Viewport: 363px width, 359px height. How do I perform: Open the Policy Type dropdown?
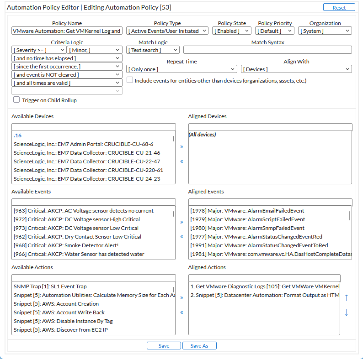[x=167, y=31]
